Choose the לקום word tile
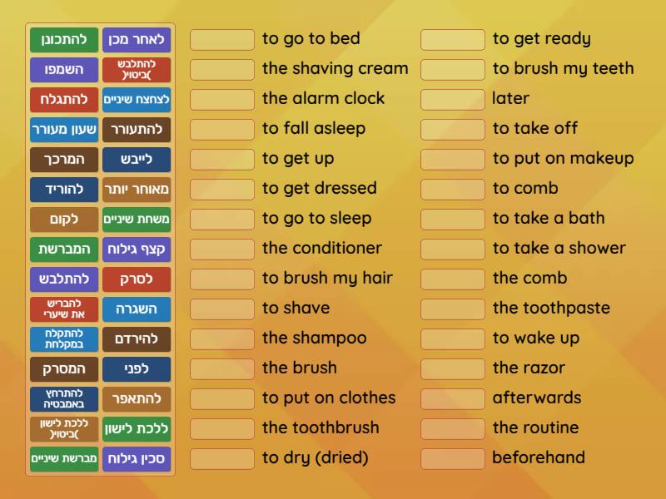The width and height of the screenshot is (666, 499). coord(64,220)
